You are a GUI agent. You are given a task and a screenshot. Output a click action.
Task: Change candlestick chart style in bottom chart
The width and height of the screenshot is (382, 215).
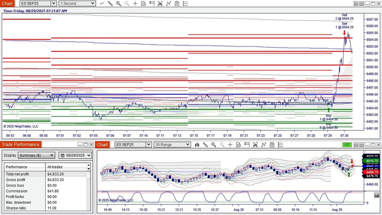point(197,145)
